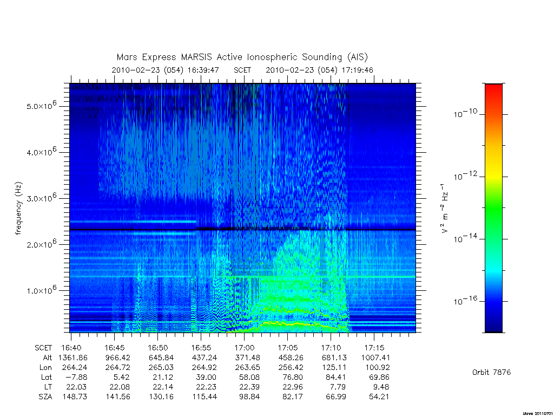Click latitude value '69.86'

coord(379,378)
